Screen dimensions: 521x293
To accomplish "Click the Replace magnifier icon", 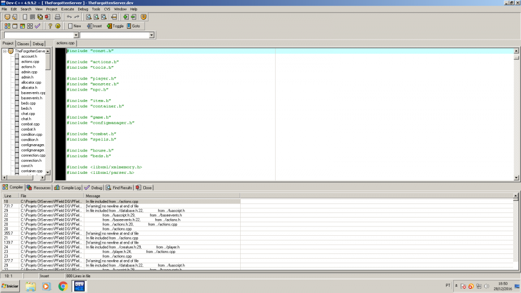I will [x=96, y=17].
